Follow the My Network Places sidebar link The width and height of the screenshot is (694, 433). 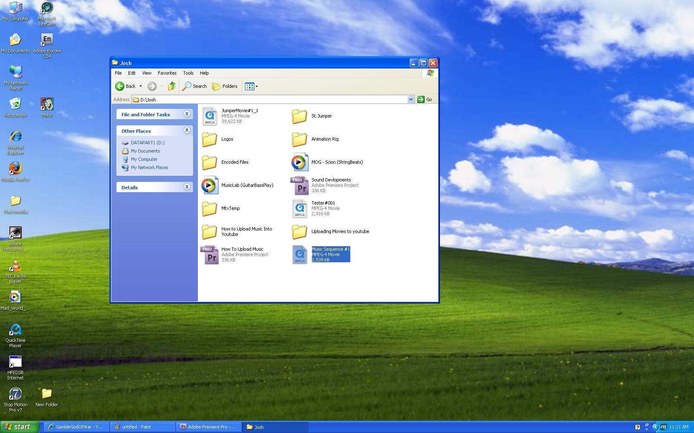click(x=150, y=167)
